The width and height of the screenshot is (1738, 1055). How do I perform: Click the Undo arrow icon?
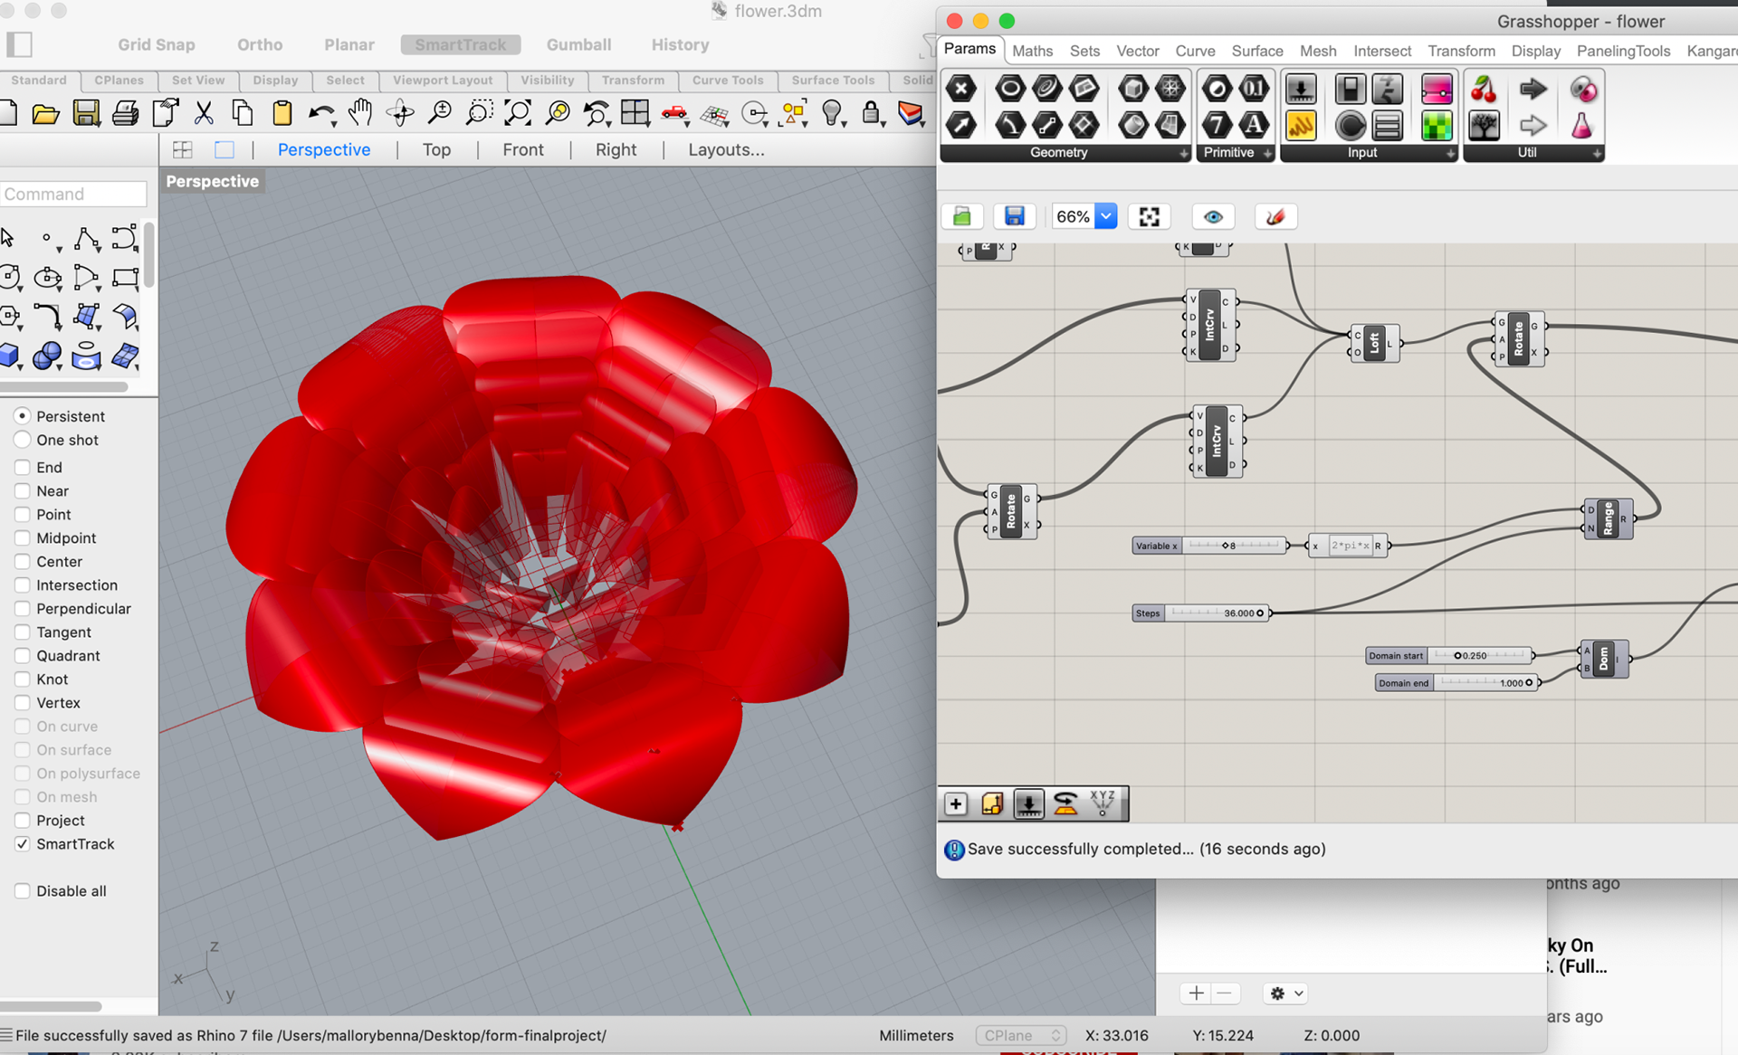[x=320, y=113]
